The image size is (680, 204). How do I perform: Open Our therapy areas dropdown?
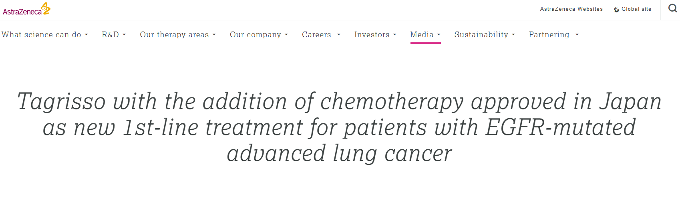[x=178, y=35]
